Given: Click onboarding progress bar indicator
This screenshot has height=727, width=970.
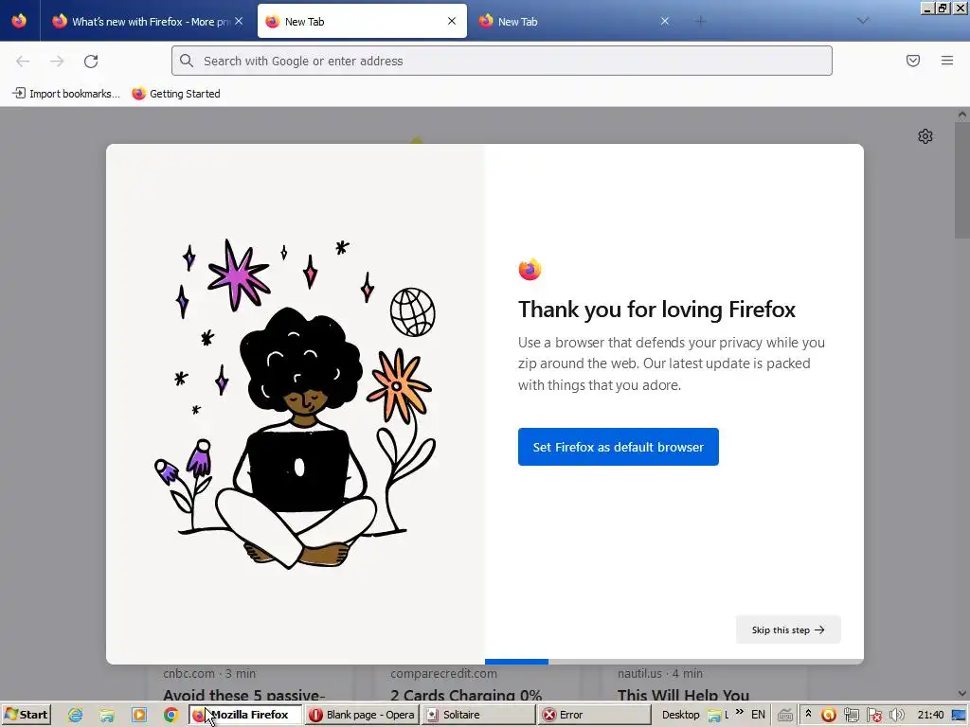Looking at the screenshot, I should 516,662.
